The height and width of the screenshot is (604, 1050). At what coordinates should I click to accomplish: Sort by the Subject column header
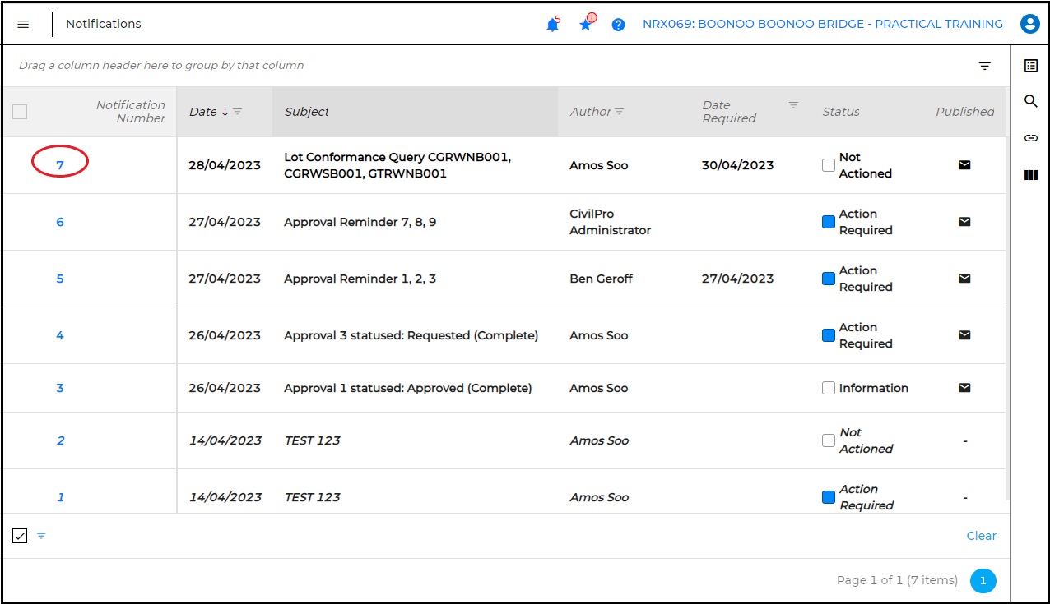click(x=307, y=112)
